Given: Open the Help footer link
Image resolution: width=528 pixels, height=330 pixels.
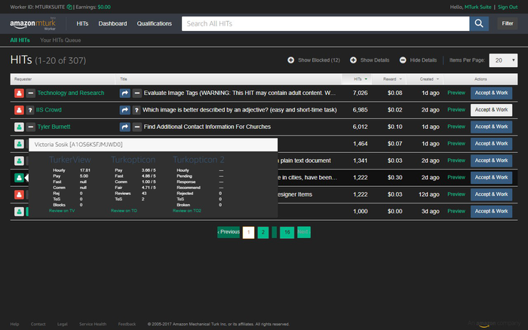Looking at the screenshot, I should pyautogui.click(x=14, y=324).
